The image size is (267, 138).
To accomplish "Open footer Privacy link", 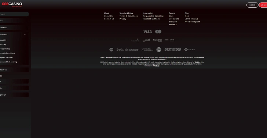I will tap(123, 19).
